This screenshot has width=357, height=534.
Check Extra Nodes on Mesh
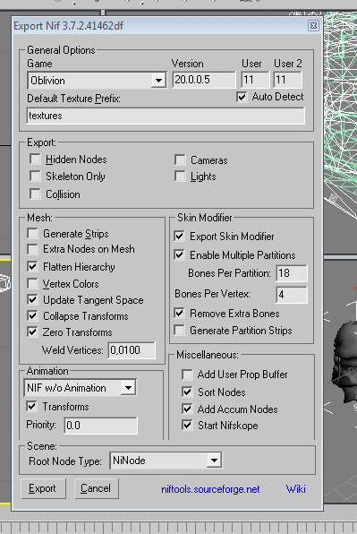32,249
